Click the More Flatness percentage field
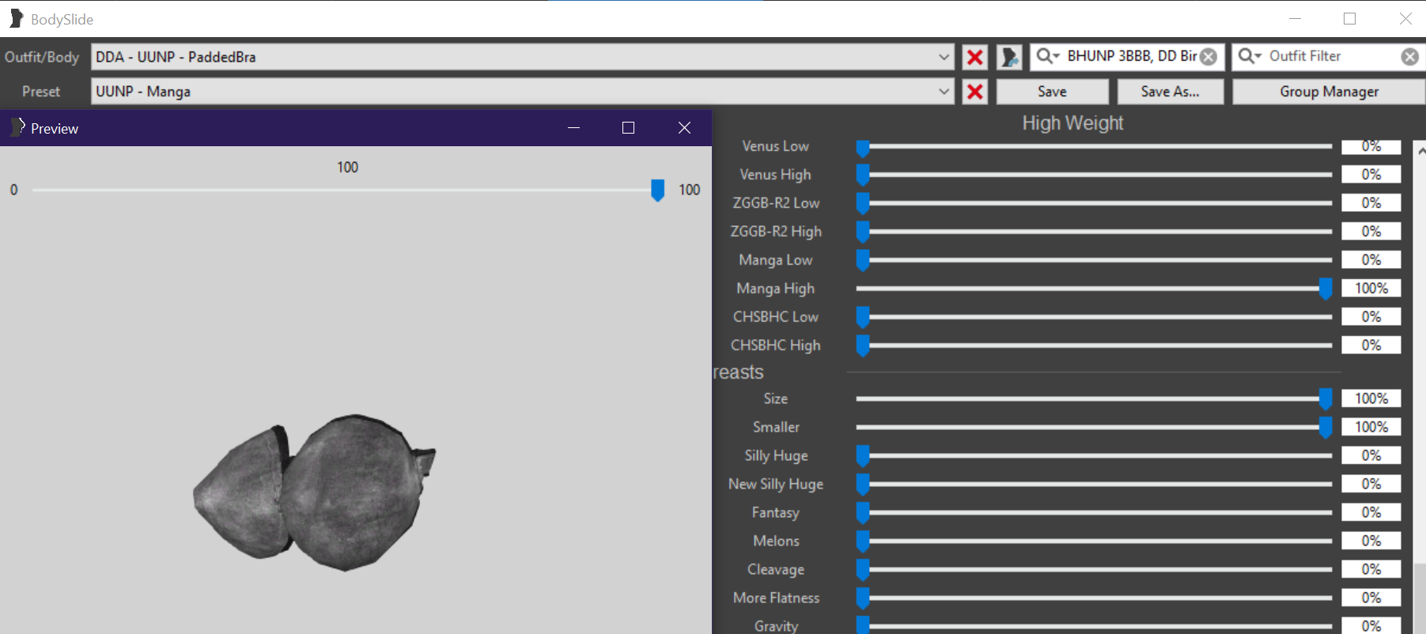 coord(1371,598)
